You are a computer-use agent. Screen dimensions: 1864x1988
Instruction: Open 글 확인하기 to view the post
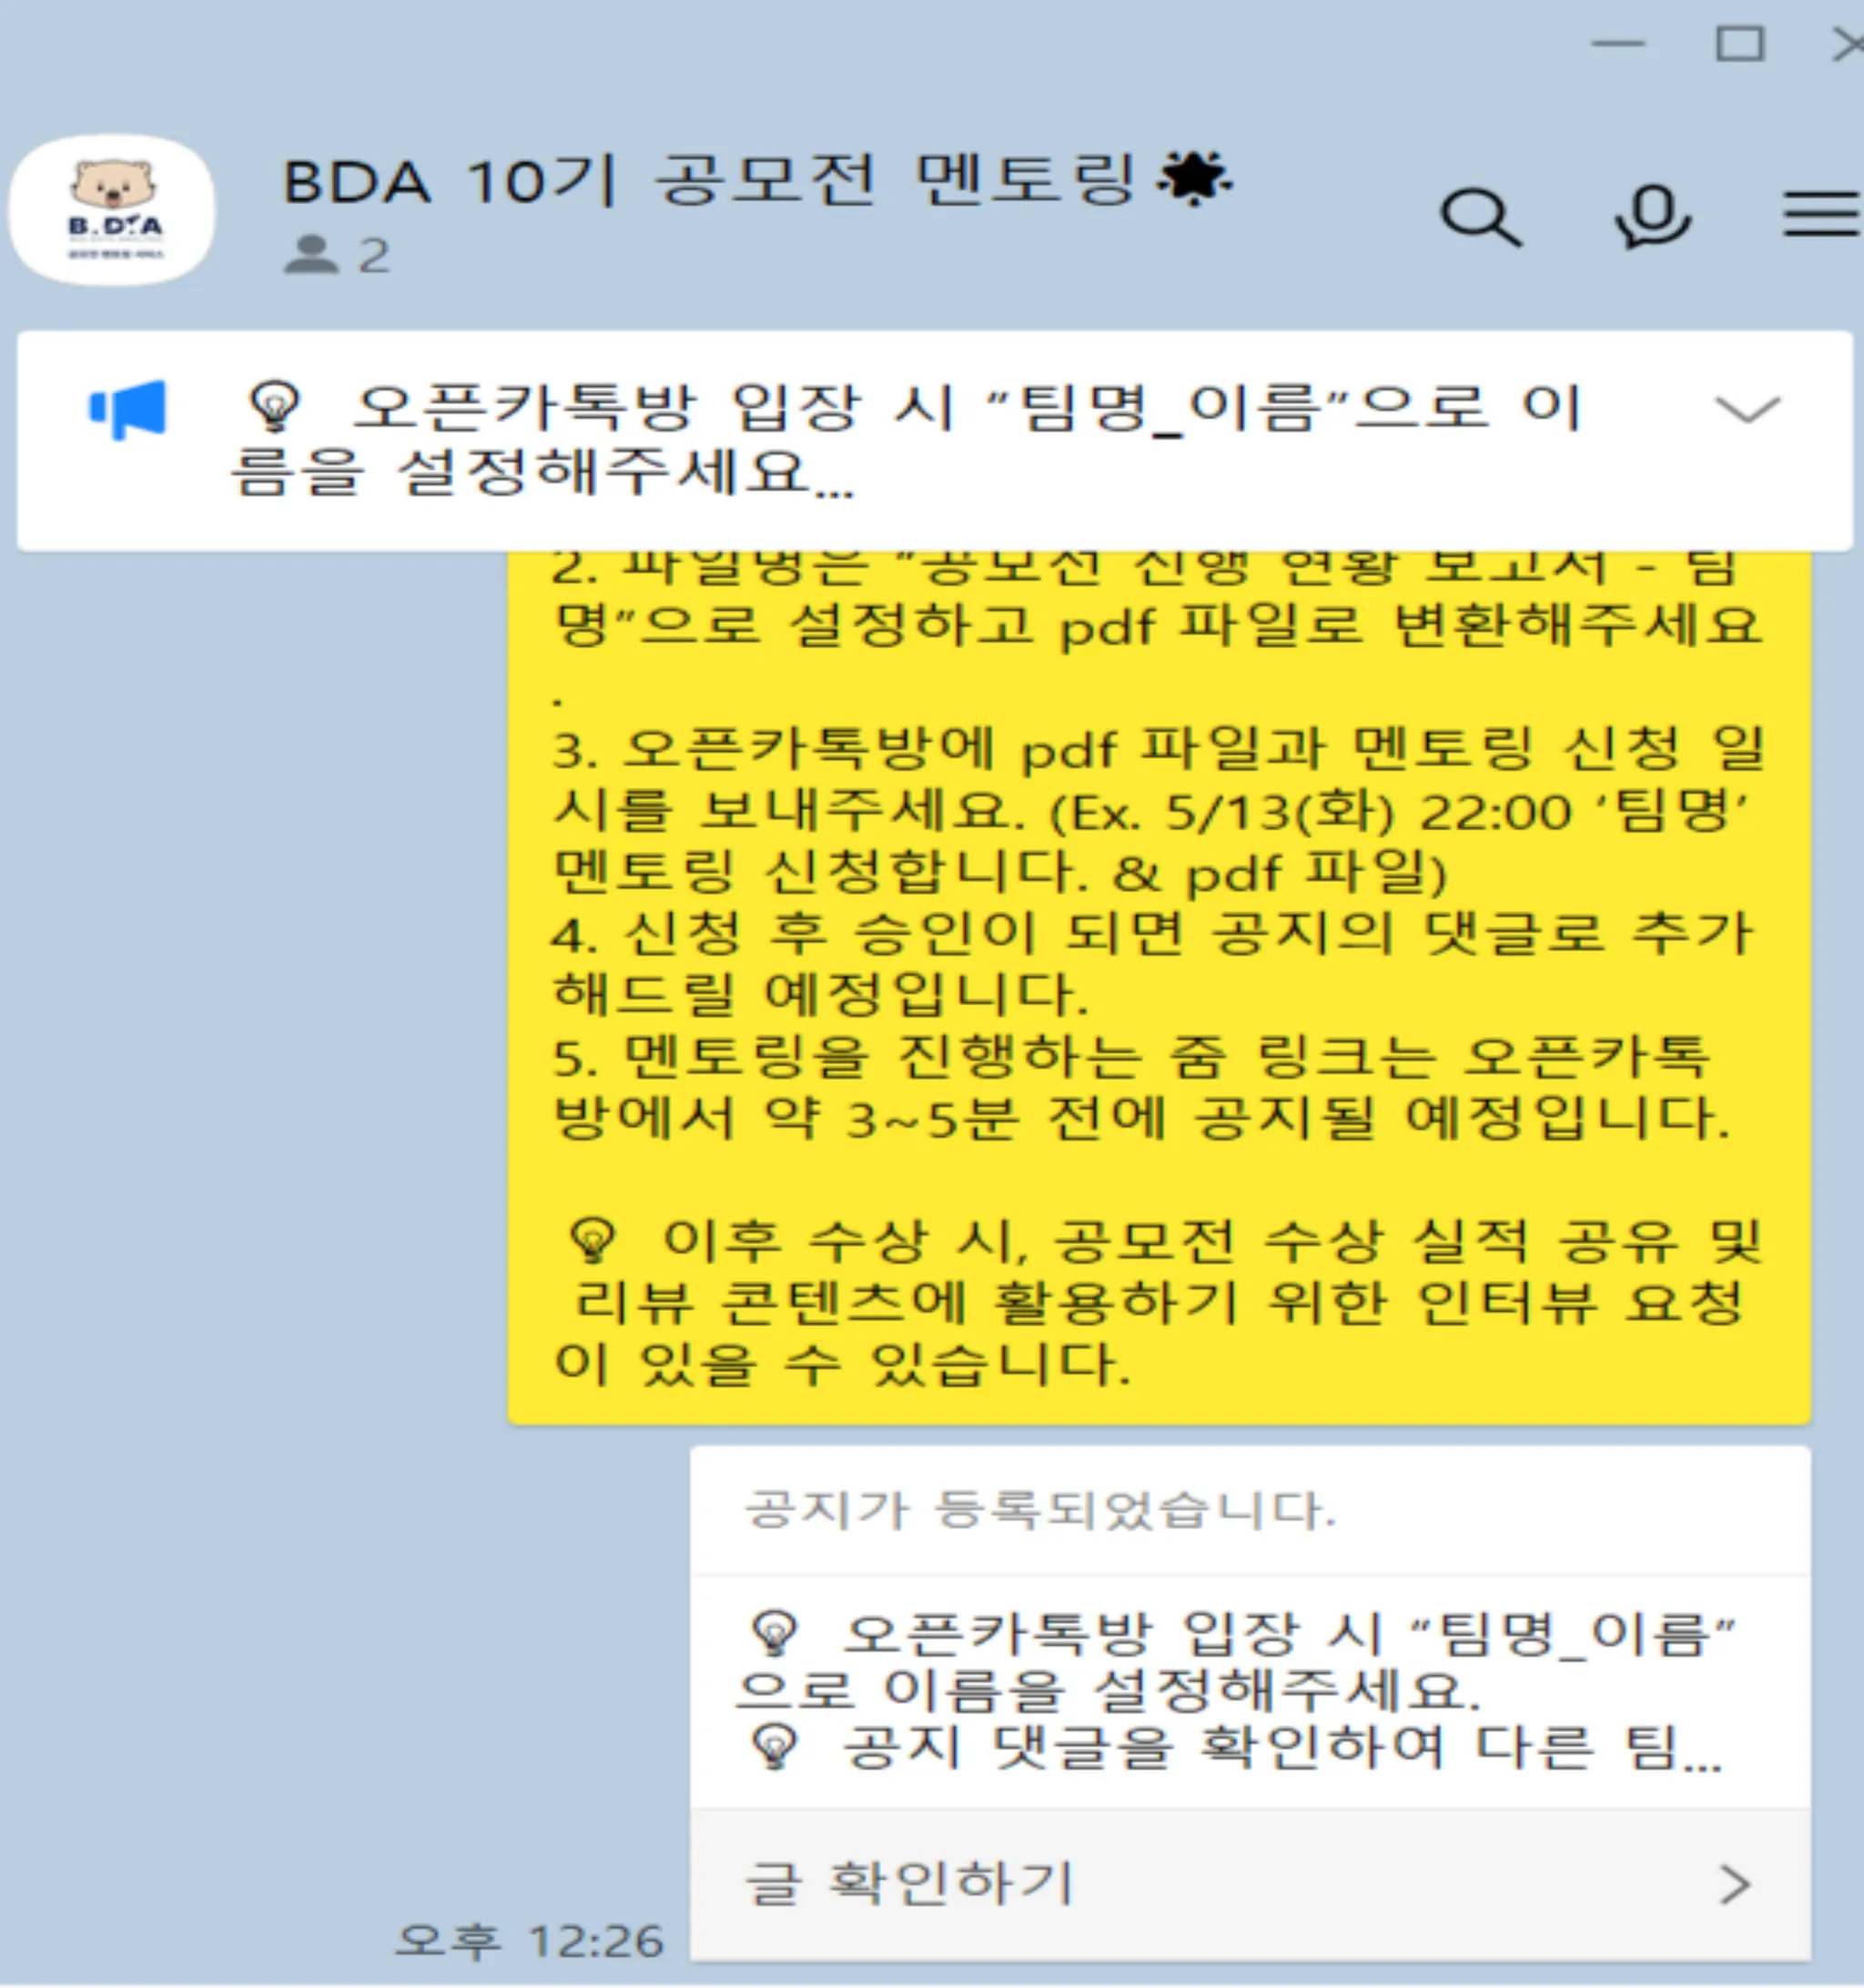pos(1250,1885)
